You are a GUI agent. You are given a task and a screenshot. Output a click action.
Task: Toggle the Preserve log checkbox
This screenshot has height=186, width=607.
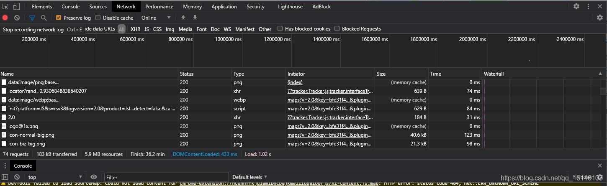coord(59,18)
